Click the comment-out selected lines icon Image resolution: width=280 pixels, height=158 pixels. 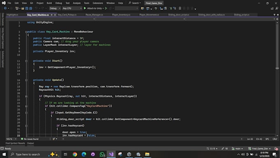[x=171, y=8]
